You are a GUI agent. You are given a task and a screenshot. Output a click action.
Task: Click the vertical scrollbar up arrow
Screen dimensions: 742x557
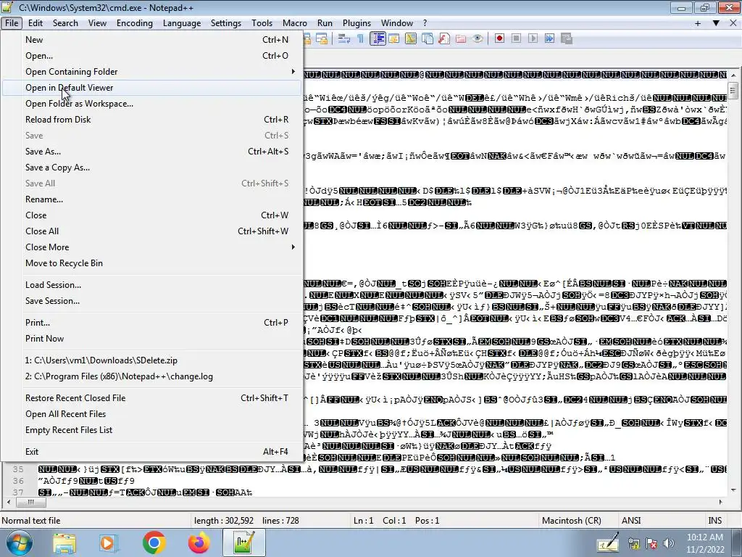click(733, 75)
